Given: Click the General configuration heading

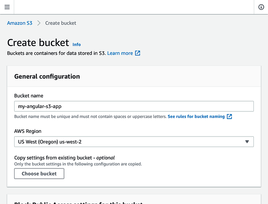Looking at the screenshot, I should point(47,77).
